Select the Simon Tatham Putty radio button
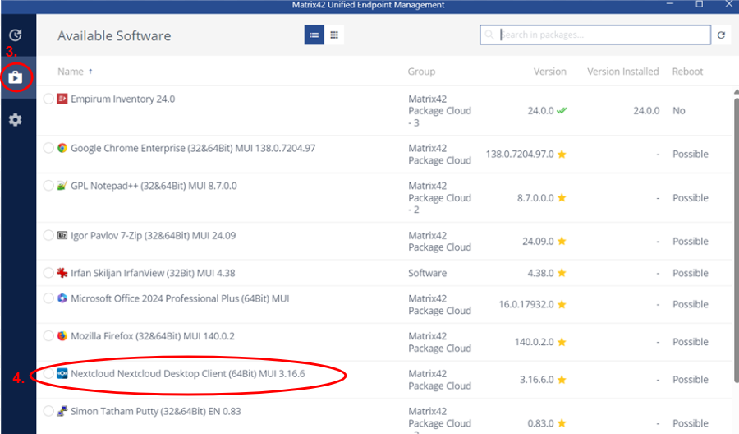The height and width of the screenshot is (434, 739). click(x=48, y=411)
